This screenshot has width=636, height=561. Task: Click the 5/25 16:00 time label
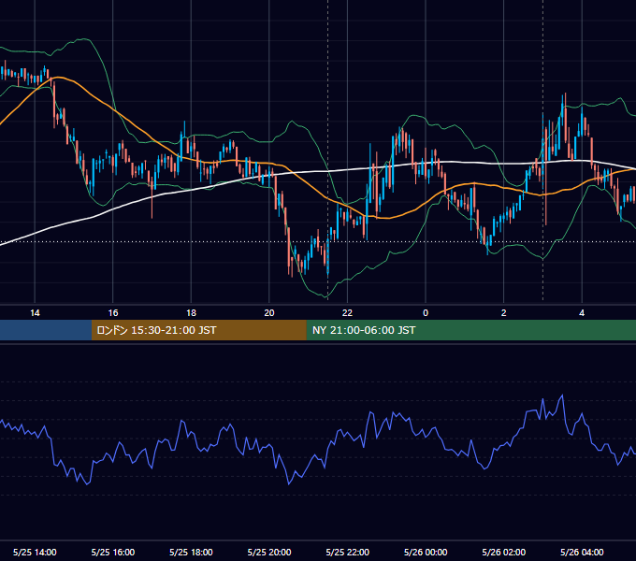(113, 552)
